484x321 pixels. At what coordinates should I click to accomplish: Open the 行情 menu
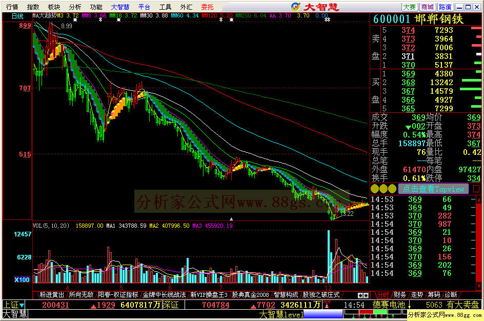click(12, 7)
